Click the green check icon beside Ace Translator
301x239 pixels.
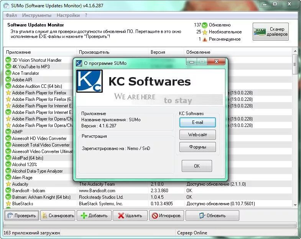pyautogui.click(x=8, y=73)
